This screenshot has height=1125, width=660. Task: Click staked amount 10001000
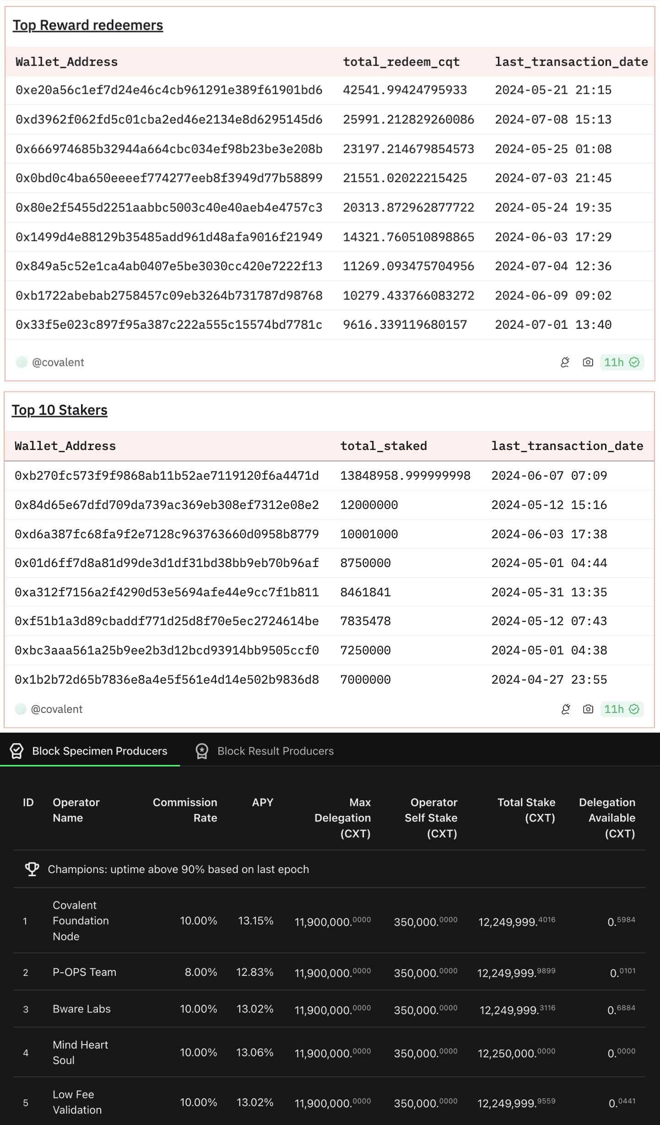[369, 534]
